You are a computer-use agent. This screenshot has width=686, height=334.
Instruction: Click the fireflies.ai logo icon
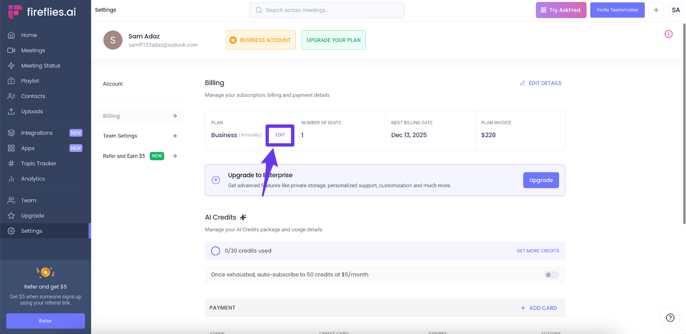pyautogui.click(x=15, y=12)
